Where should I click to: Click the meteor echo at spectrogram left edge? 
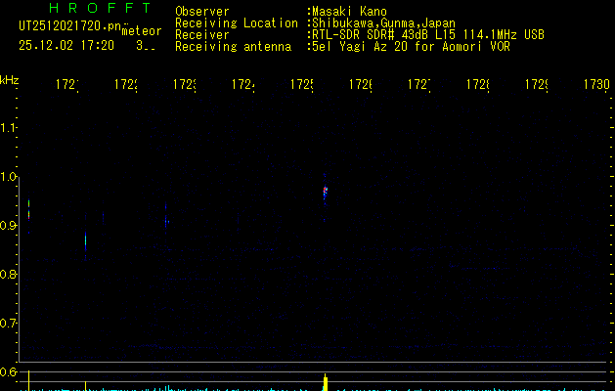pos(28,211)
